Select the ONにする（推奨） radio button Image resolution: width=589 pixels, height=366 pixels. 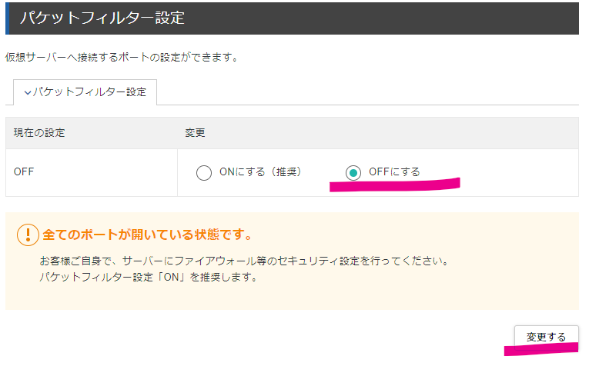[204, 173]
